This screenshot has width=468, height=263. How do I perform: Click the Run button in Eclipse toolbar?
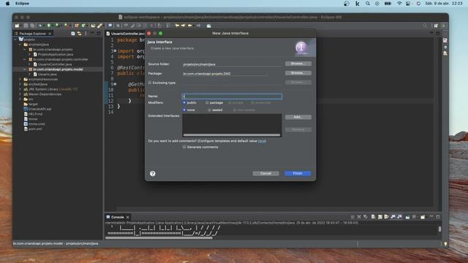49,26
